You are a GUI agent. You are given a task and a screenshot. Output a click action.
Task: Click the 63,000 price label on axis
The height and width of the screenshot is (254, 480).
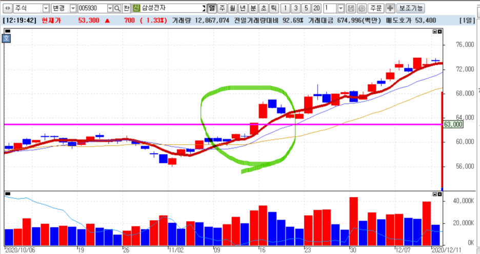click(453, 124)
